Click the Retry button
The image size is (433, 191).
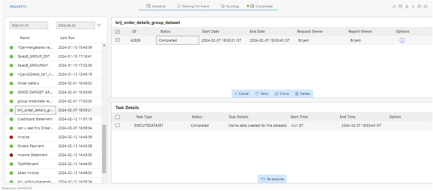pos(262,94)
